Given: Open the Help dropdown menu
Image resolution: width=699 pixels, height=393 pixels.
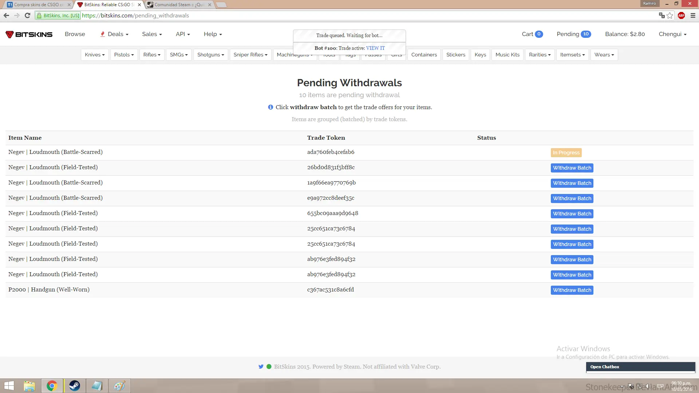Looking at the screenshot, I should click(213, 34).
